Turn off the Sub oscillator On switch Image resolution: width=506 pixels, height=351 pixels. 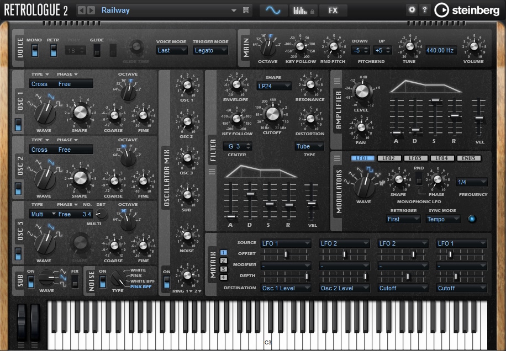(x=31, y=281)
